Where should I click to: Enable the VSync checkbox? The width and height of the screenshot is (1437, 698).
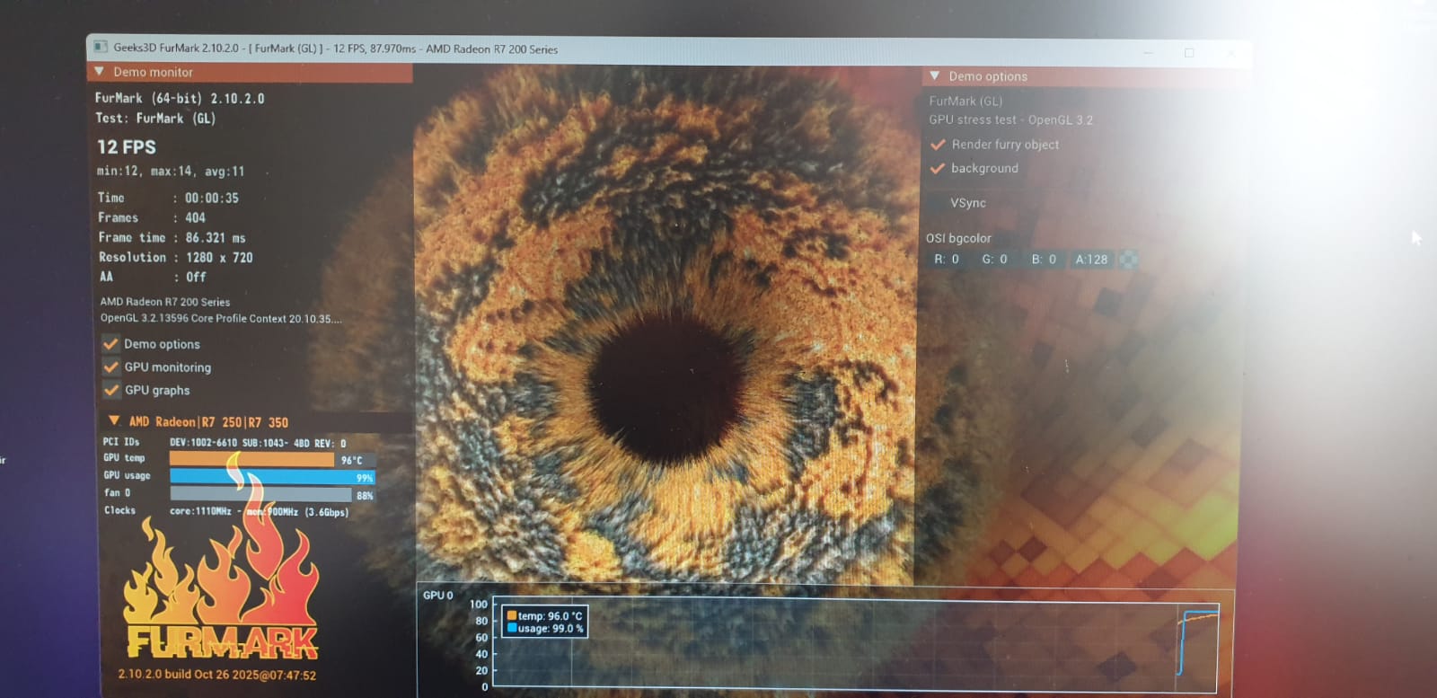(x=938, y=203)
